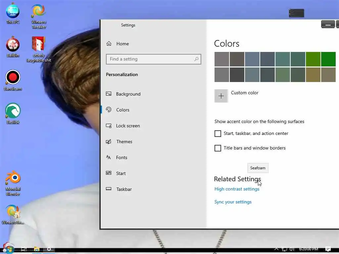The height and width of the screenshot is (254, 339).
Task: Open the volume tray icon
Action: tap(292, 249)
